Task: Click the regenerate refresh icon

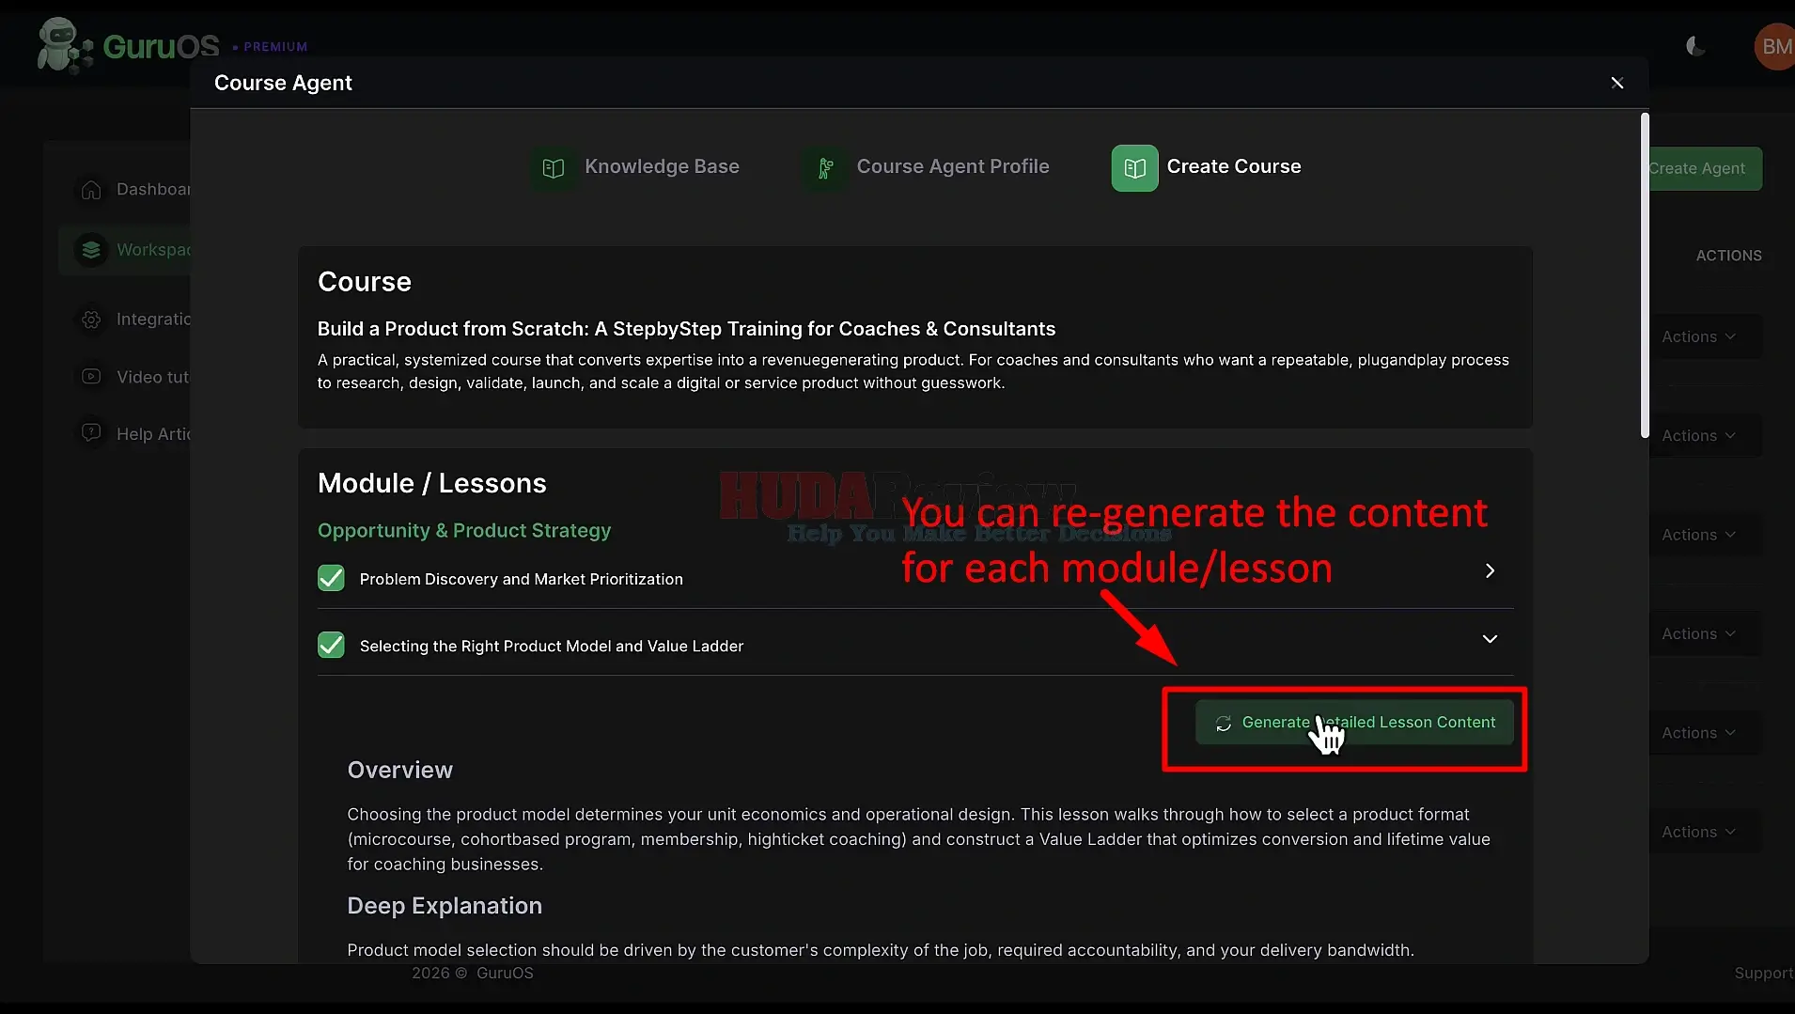Action: click(x=1224, y=724)
